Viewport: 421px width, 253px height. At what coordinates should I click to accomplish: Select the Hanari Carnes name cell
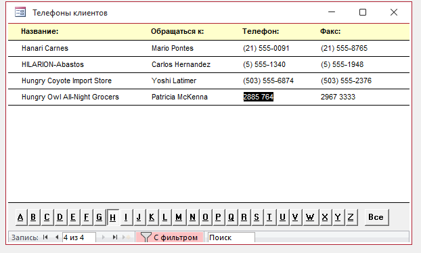[x=45, y=48]
